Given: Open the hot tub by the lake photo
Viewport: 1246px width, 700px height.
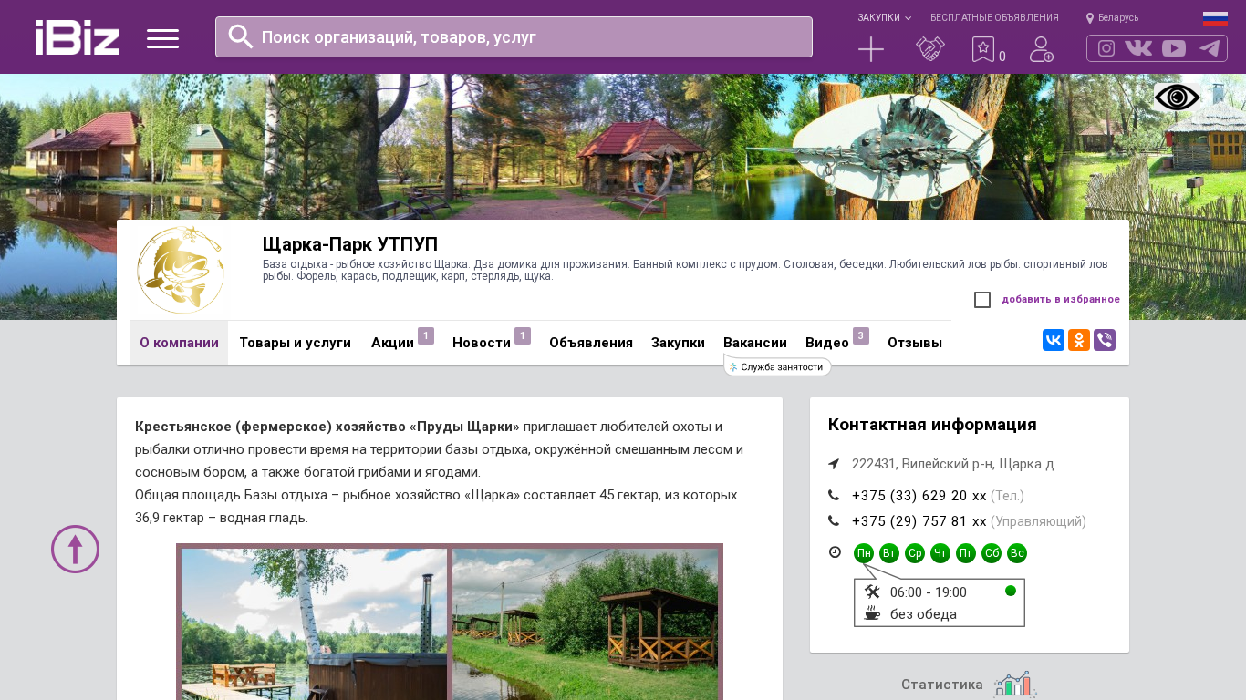Looking at the screenshot, I should 314,624.
